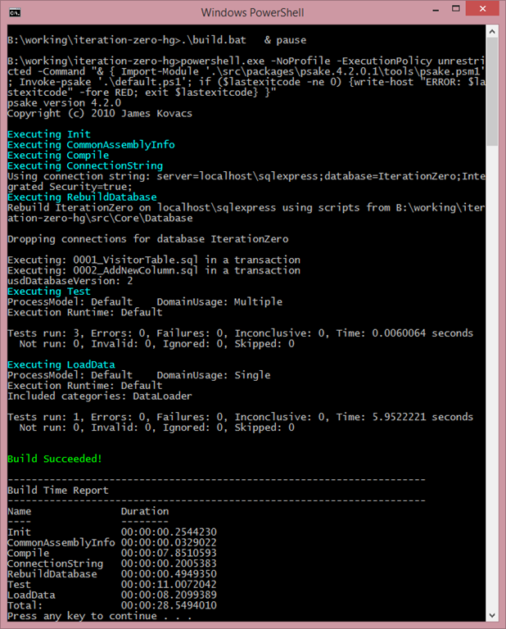506x629 pixels.
Task: Maximize the Windows PowerShell window
Action: [x=456, y=9]
